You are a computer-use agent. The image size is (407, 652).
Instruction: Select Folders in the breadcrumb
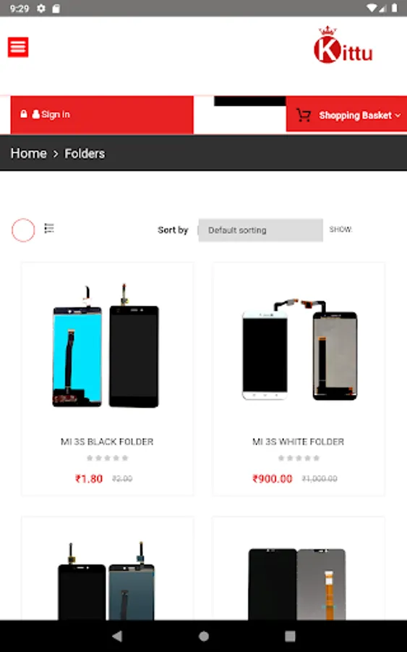pyautogui.click(x=85, y=154)
